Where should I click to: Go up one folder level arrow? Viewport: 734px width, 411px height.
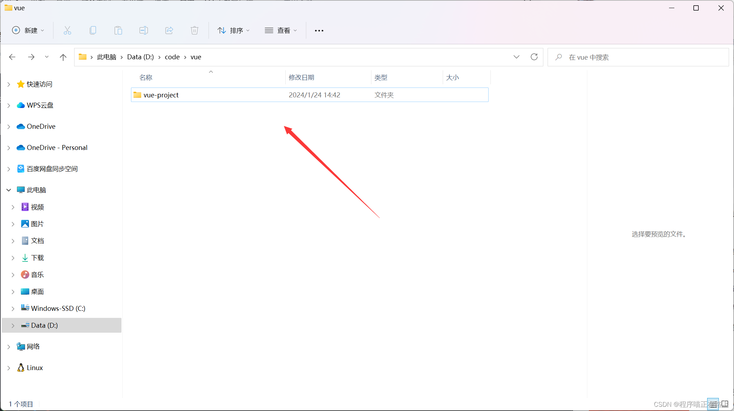(63, 57)
